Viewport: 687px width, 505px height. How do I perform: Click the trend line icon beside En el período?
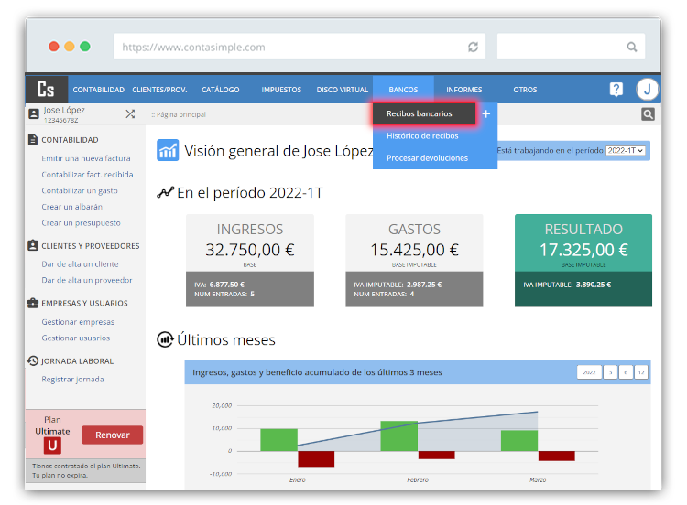coord(165,192)
